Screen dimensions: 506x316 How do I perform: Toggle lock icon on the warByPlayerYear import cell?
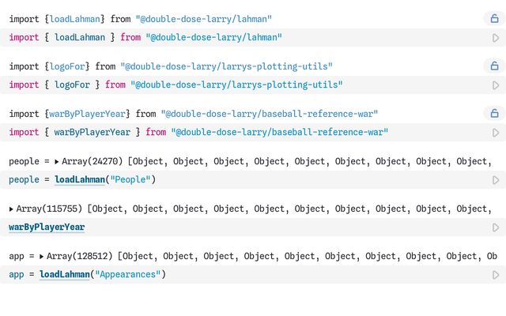tap(494, 114)
